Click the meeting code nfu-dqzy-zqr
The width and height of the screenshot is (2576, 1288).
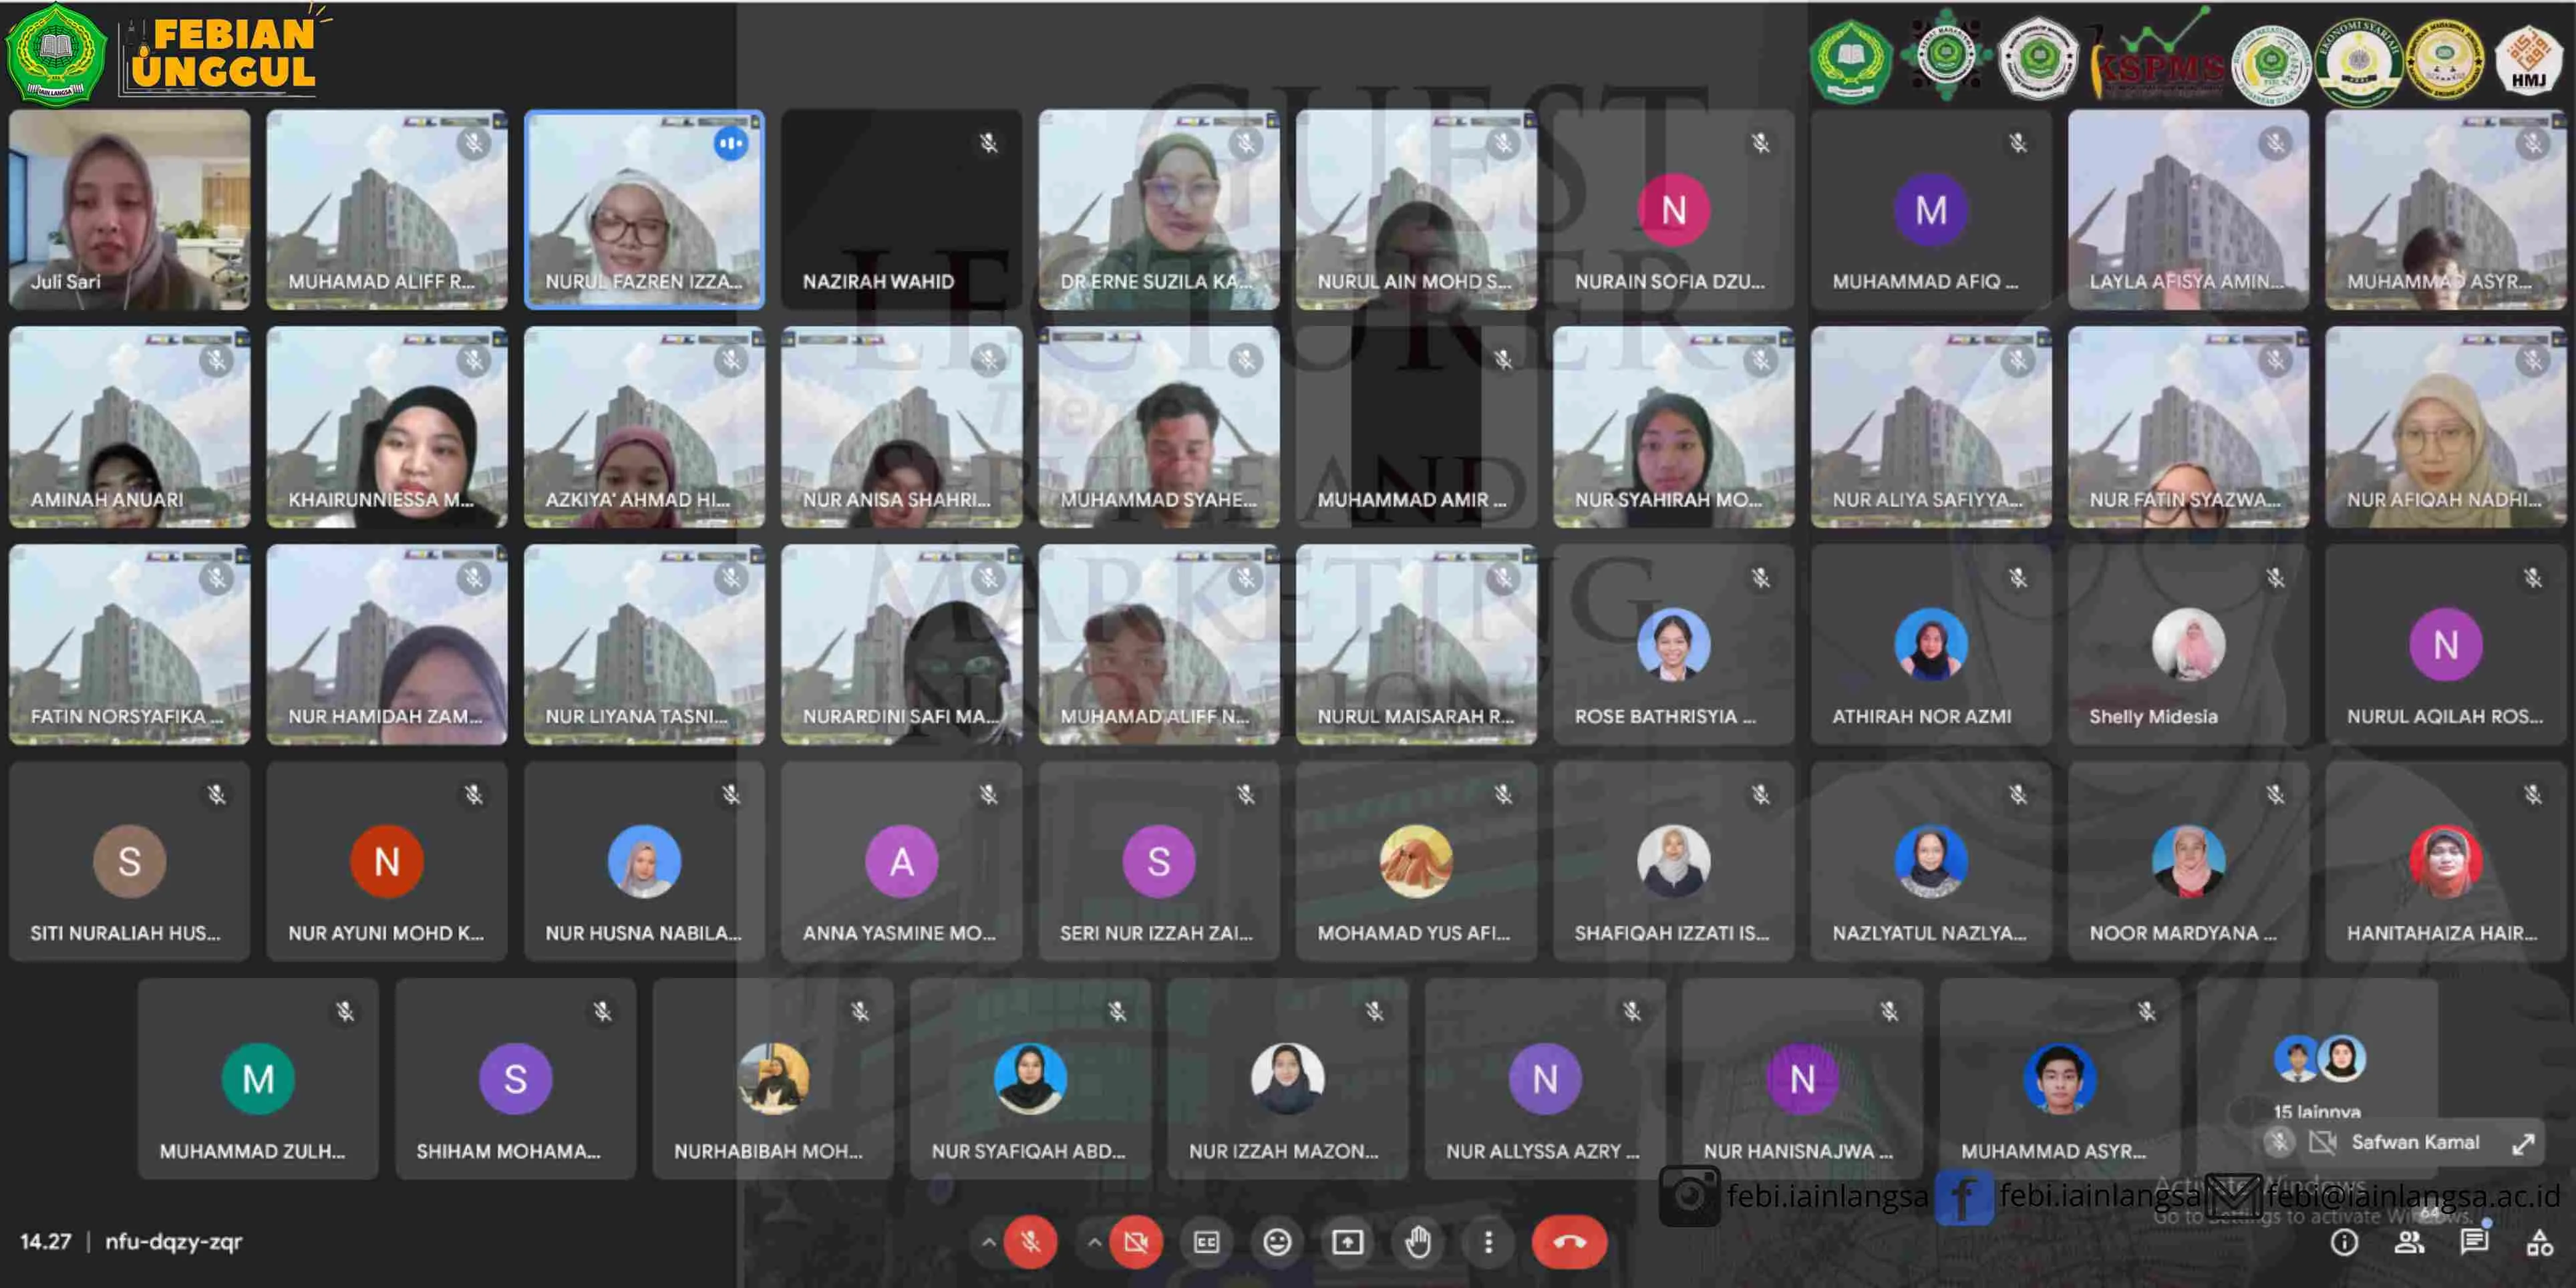pos(173,1242)
